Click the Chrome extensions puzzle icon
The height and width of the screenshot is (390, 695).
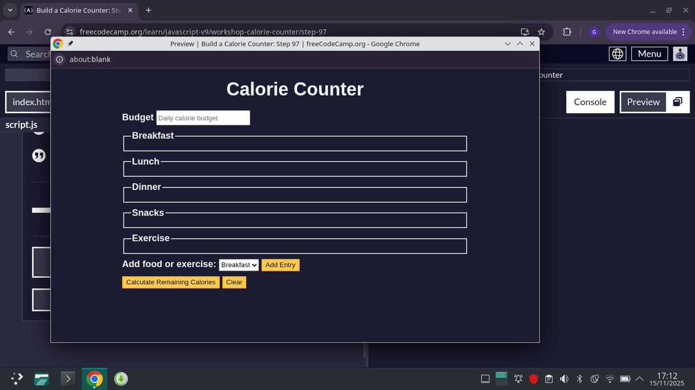pyautogui.click(x=568, y=32)
